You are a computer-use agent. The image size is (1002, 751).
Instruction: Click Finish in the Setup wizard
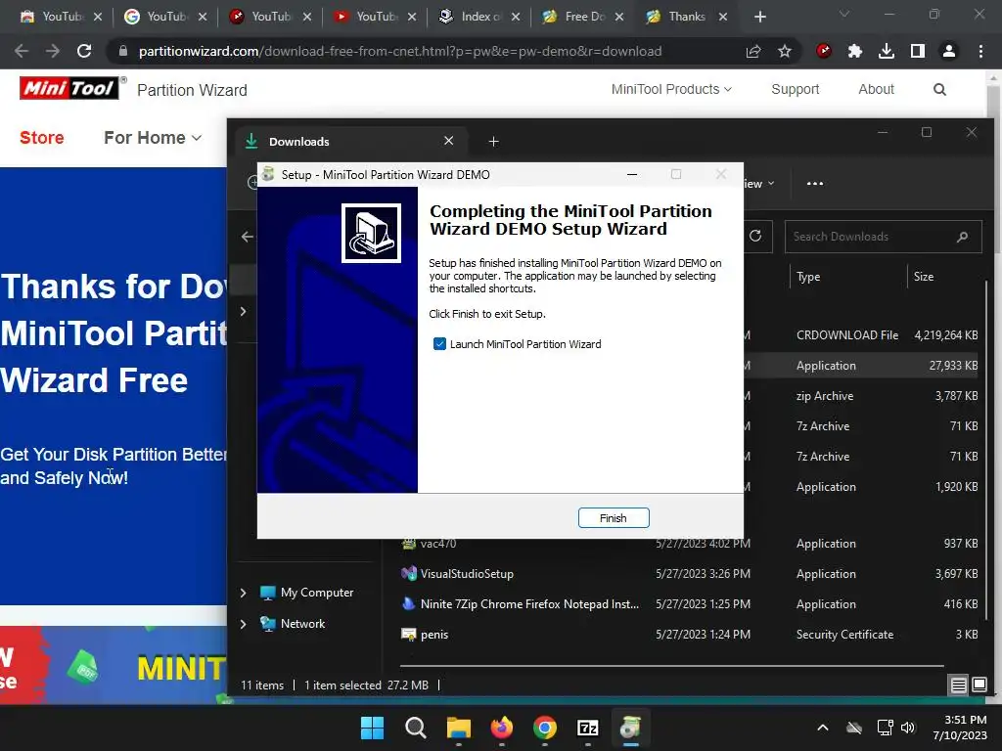pos(614,518)
